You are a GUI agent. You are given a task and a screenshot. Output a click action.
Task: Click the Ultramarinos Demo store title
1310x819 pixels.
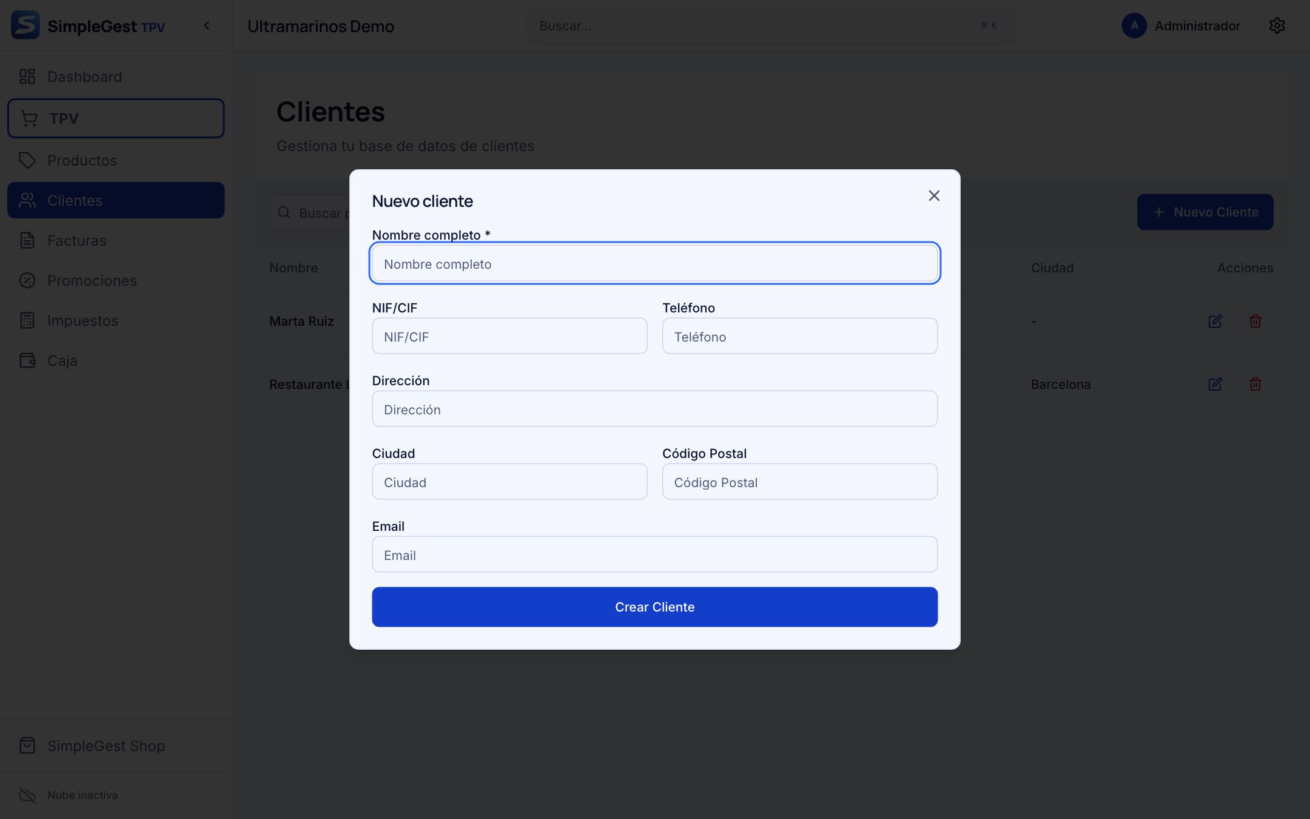[x=321, y=26]
